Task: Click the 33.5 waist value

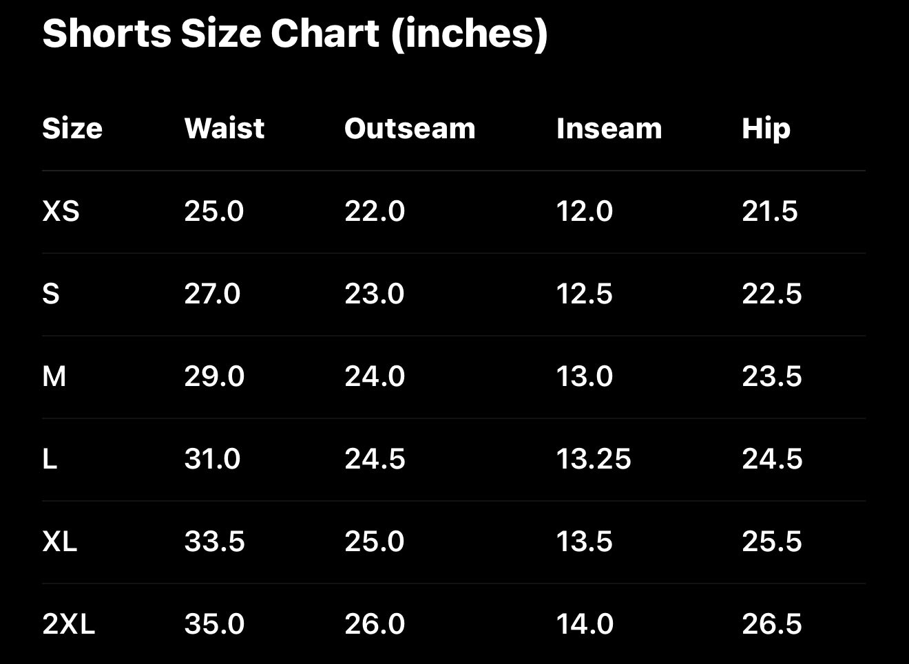Action: (x=214, y=542)
